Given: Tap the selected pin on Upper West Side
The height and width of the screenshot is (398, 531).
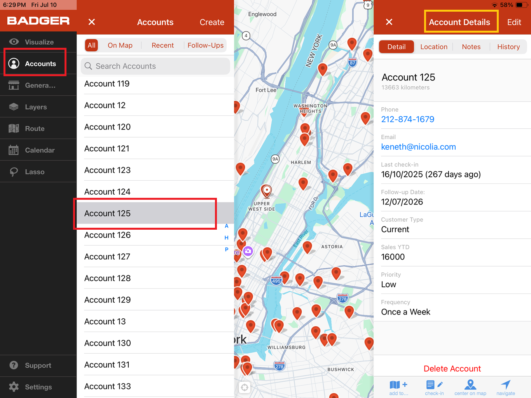Looking at the screenshot, I should [267, 191].
